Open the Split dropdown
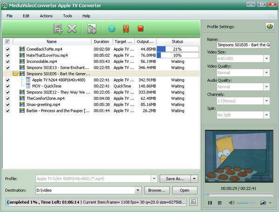Screen dimensions: 279x212 (x=266, y=115)
